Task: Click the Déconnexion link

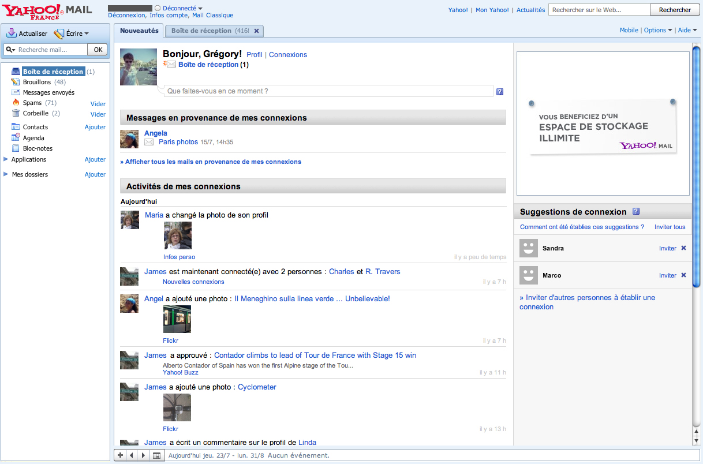Action: pos(127,15)
